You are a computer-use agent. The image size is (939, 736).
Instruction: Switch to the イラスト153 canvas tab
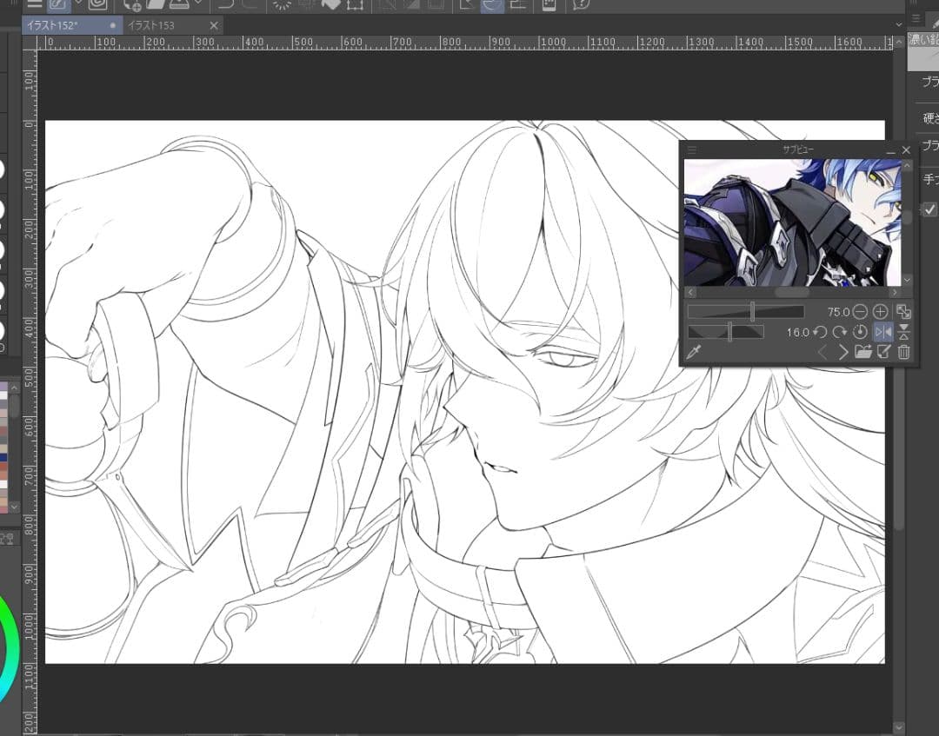152,25
